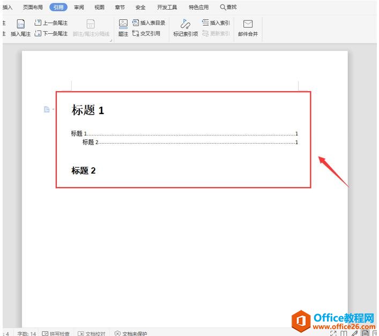Go to previous endnote 上一条尾注
Image resolution: width=379 pixels, height=336 pixels.
point(51,23)
